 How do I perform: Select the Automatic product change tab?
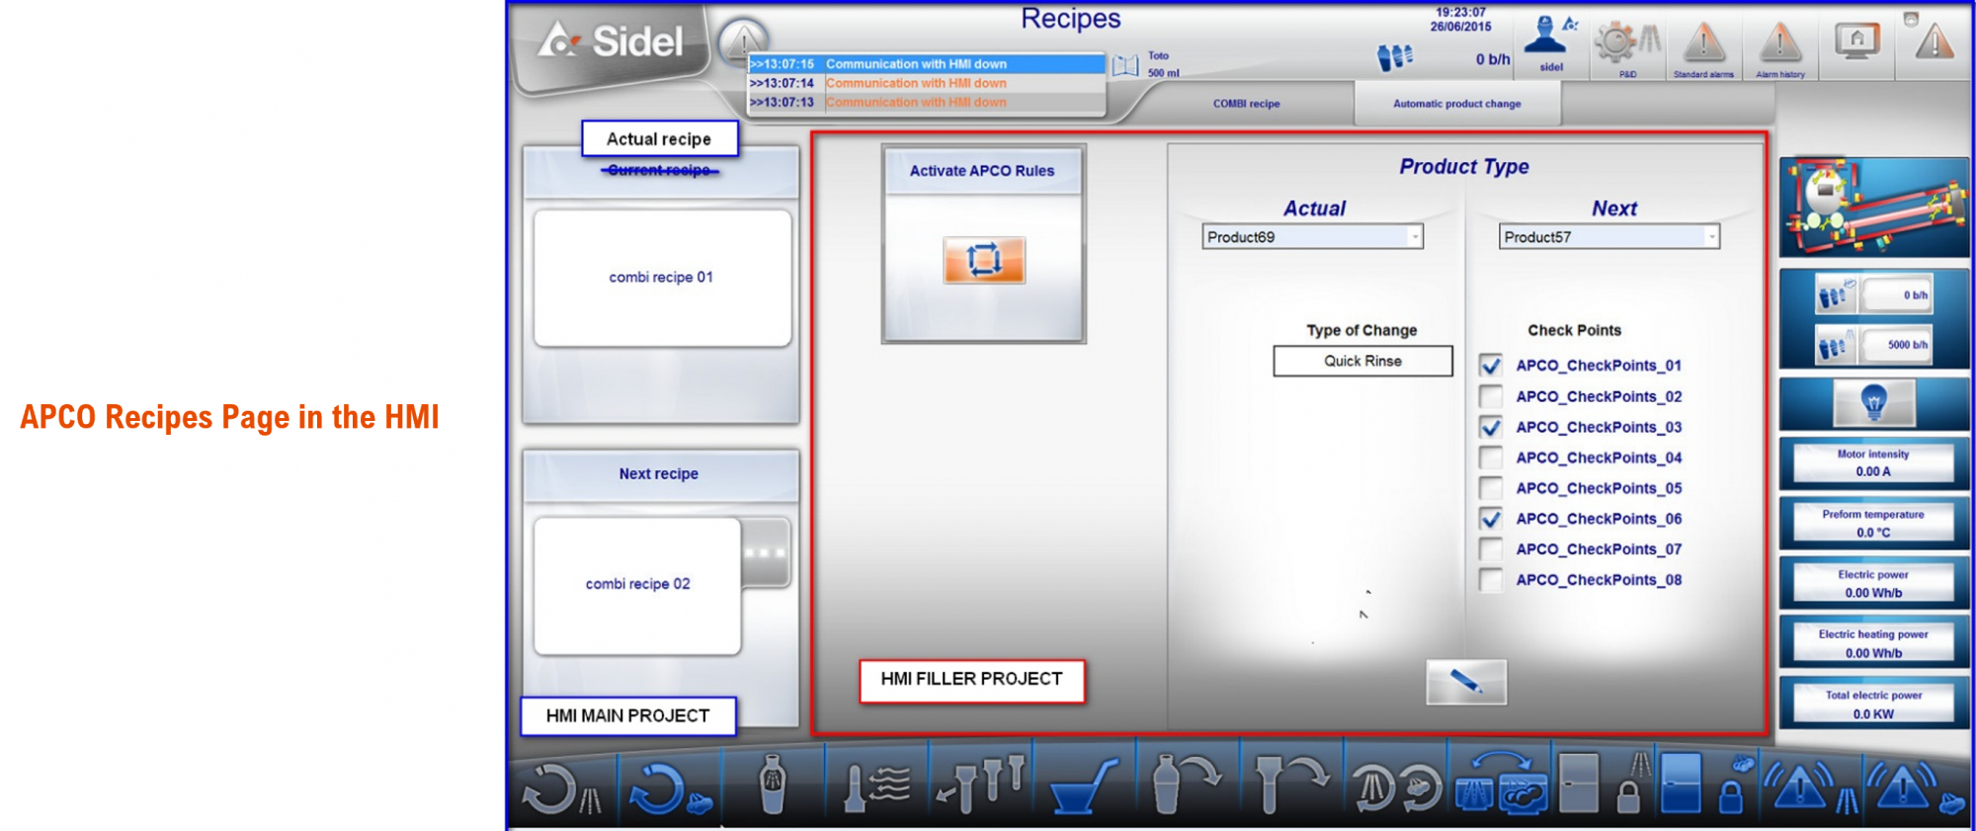tap(1456, 104)
